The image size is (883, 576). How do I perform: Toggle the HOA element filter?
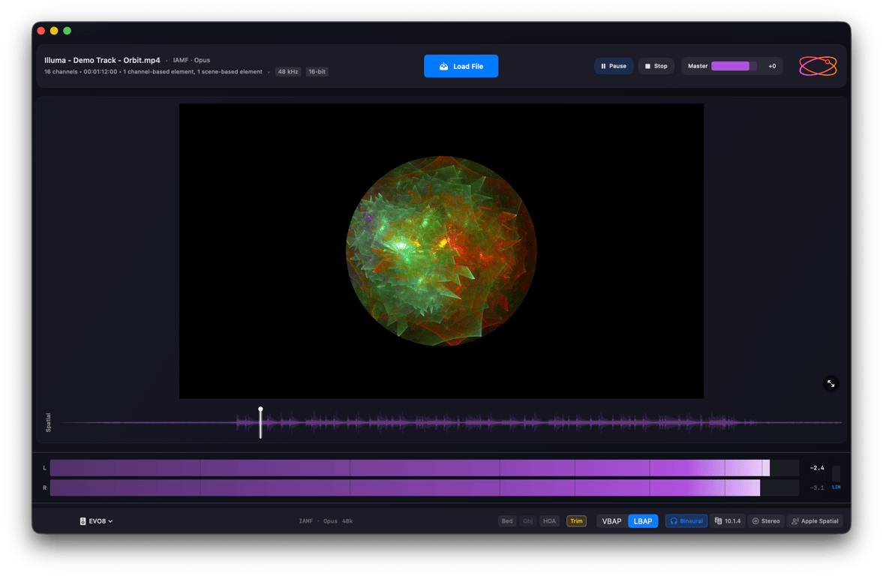(x=549, y=520)
